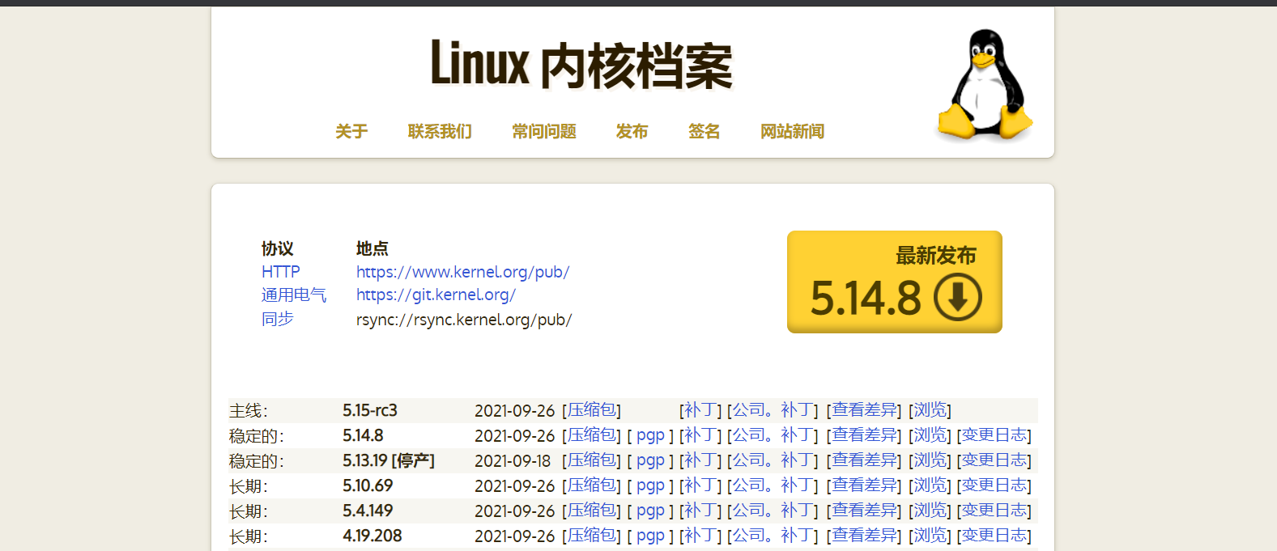Open pgp signature for stable 5.14.8
Image resolution: width=1277 pixels, height=551 pixels.
pyautogui.click(x=650, y=435)
